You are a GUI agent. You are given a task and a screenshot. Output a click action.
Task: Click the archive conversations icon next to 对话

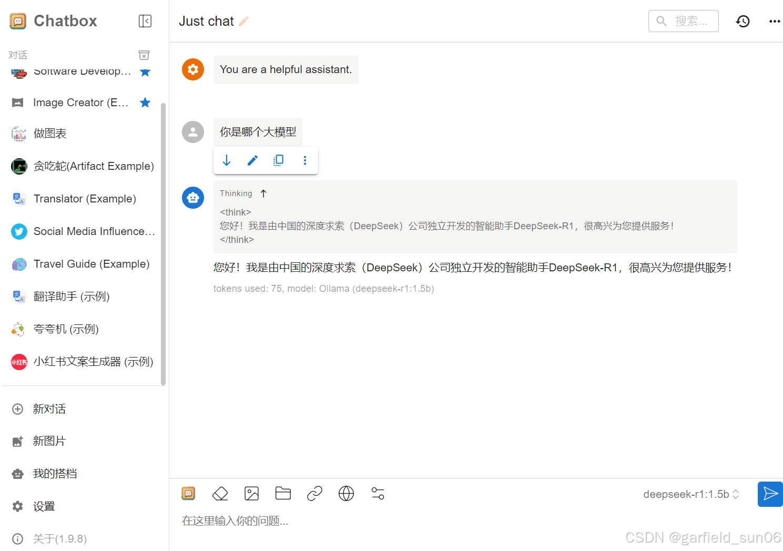pos(144,55)
